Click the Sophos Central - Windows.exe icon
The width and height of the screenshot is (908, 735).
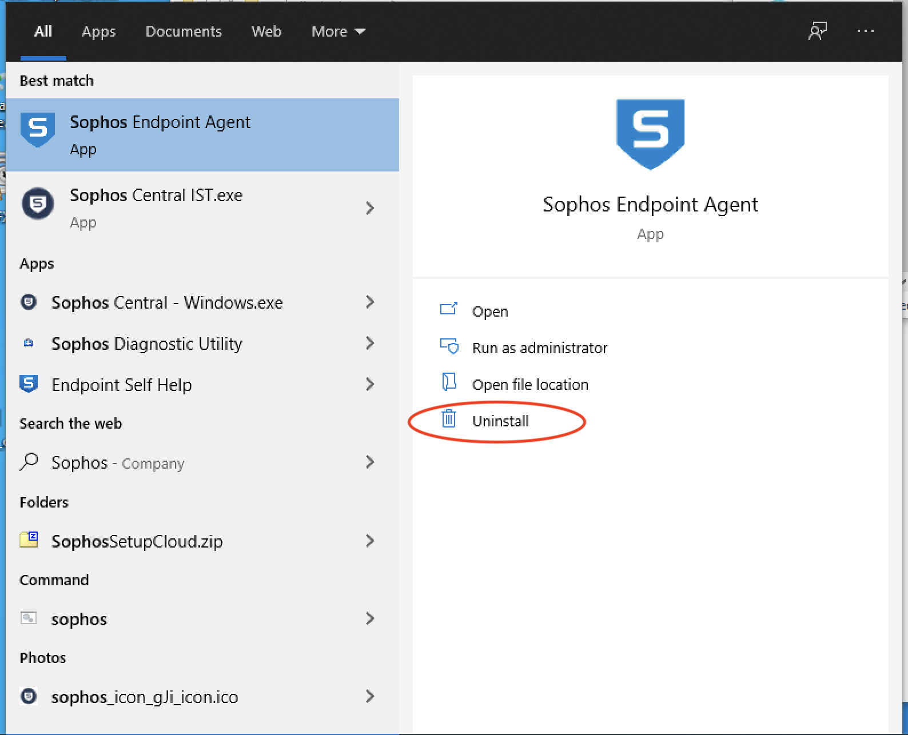(x=29, y=302)
